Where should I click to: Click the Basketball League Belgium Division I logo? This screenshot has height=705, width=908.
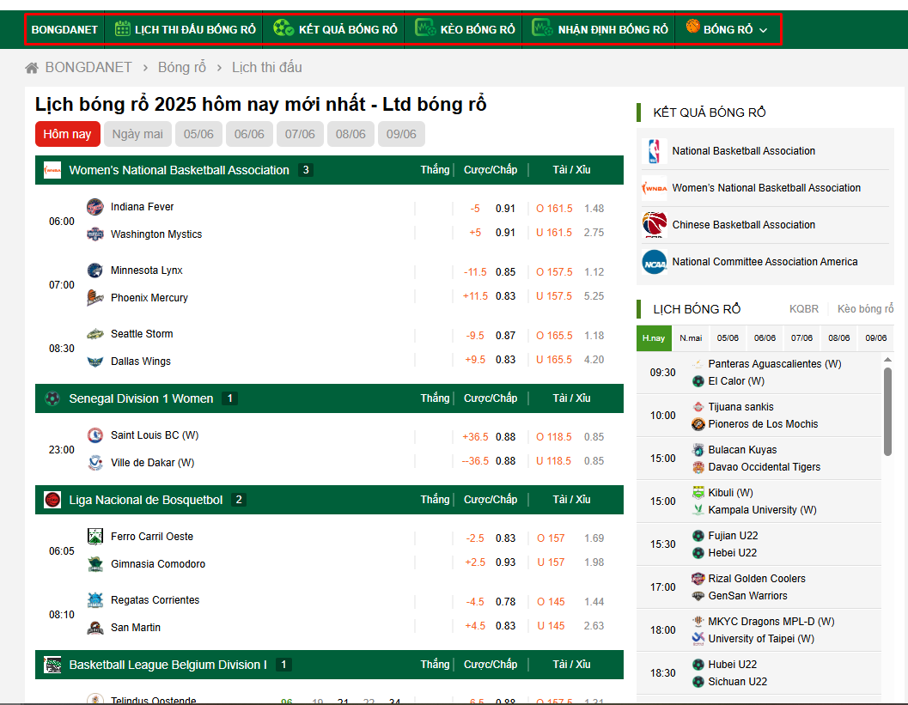52,665
